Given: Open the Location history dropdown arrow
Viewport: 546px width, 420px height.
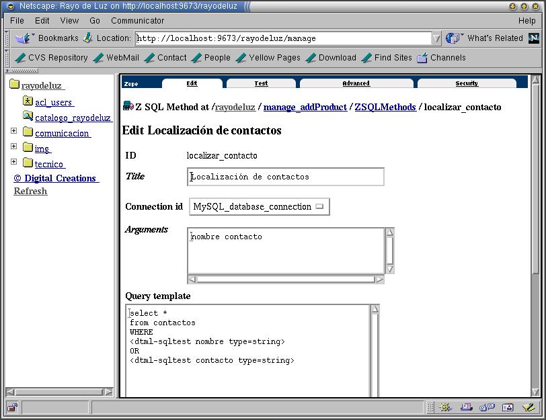Looking at the screenshot, I should (x=436, y=38).
